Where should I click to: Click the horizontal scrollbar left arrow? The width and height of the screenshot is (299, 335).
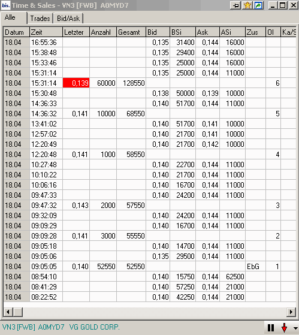8,312
